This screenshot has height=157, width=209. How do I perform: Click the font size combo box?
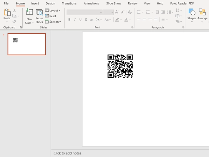(x=108, y=12)
